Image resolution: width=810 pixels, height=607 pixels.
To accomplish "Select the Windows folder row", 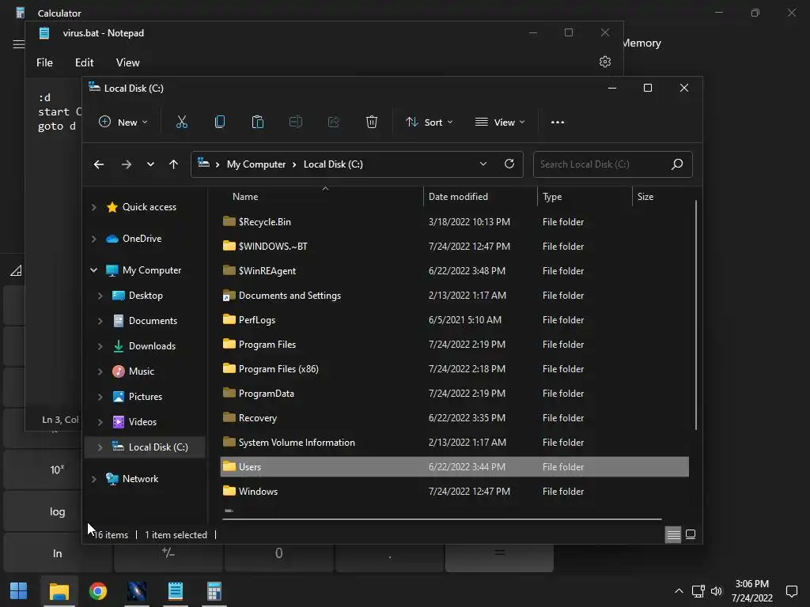I will click(455, 492).
